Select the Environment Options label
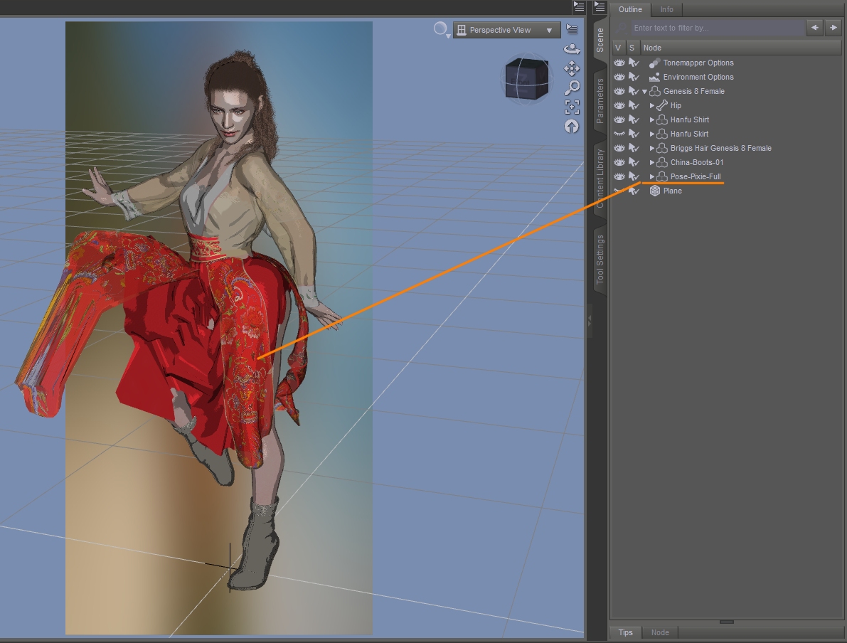This screenshot has width=847, height=643. click(698, 78)
